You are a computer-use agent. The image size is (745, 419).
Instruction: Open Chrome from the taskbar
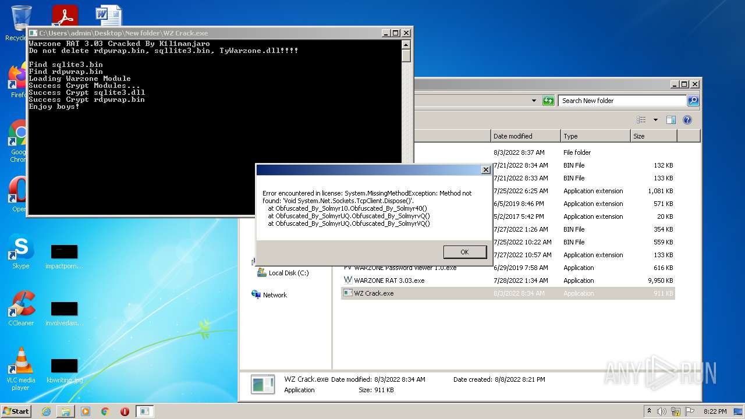[105, 411]
